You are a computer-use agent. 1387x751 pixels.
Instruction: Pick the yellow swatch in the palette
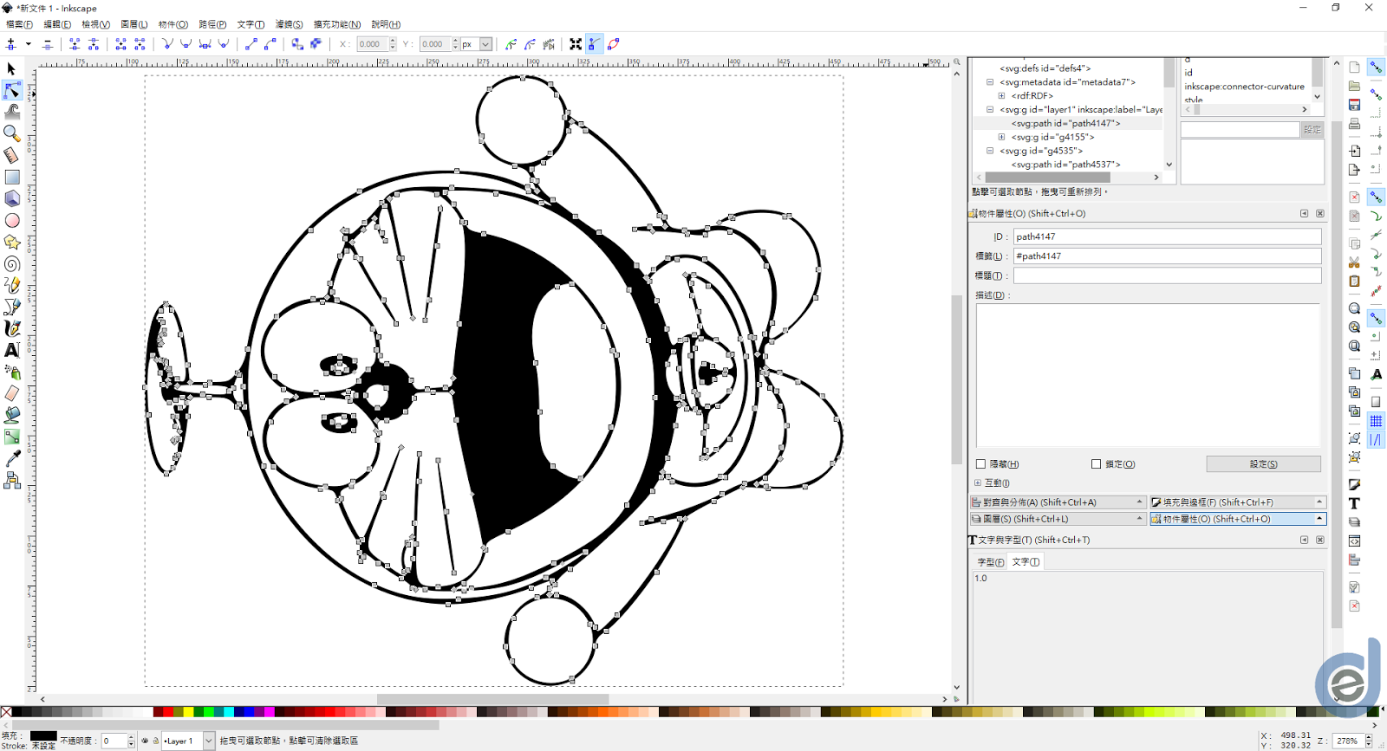(188, 712)
